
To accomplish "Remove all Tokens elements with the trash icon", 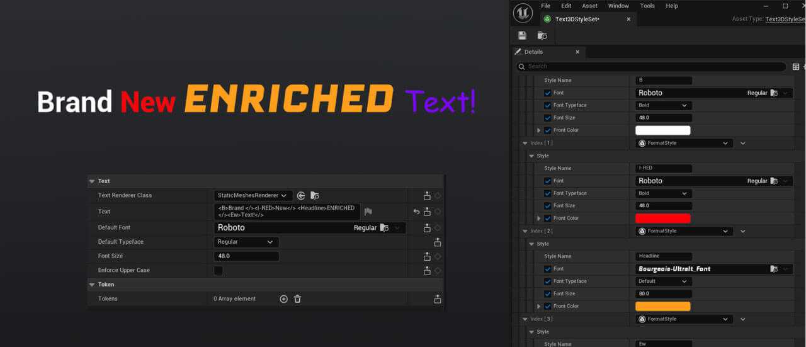I will (x=297, y=299).
